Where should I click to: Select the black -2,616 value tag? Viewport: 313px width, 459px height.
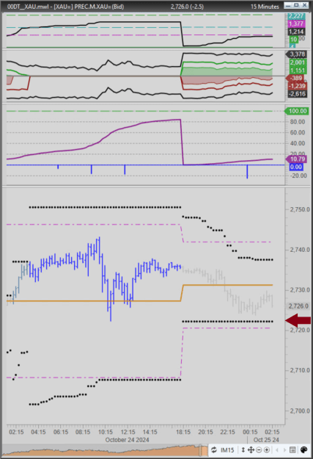point(297,94)
